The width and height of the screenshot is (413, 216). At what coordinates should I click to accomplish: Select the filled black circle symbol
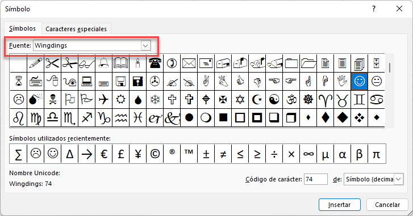pyautogui.click(x=189, y=118)
